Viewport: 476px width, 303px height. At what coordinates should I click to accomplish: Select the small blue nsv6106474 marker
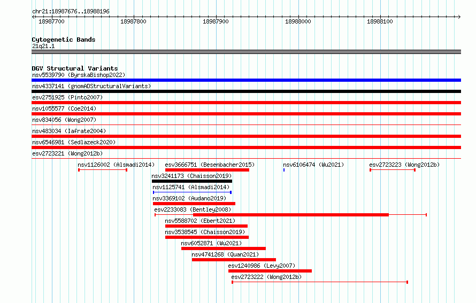[284, 170]
